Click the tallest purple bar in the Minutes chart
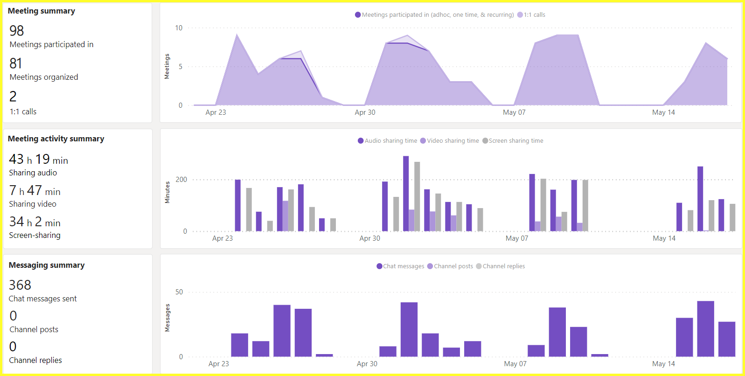745x376 pixels. [406, 194]
